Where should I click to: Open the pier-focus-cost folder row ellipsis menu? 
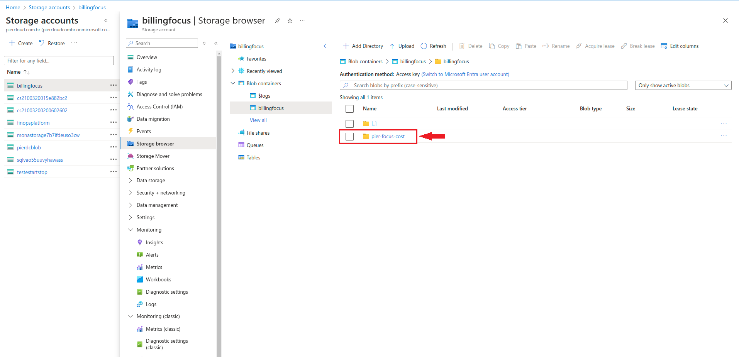[724, 136]
